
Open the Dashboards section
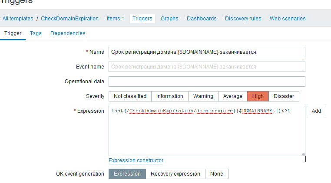point(202,19)
